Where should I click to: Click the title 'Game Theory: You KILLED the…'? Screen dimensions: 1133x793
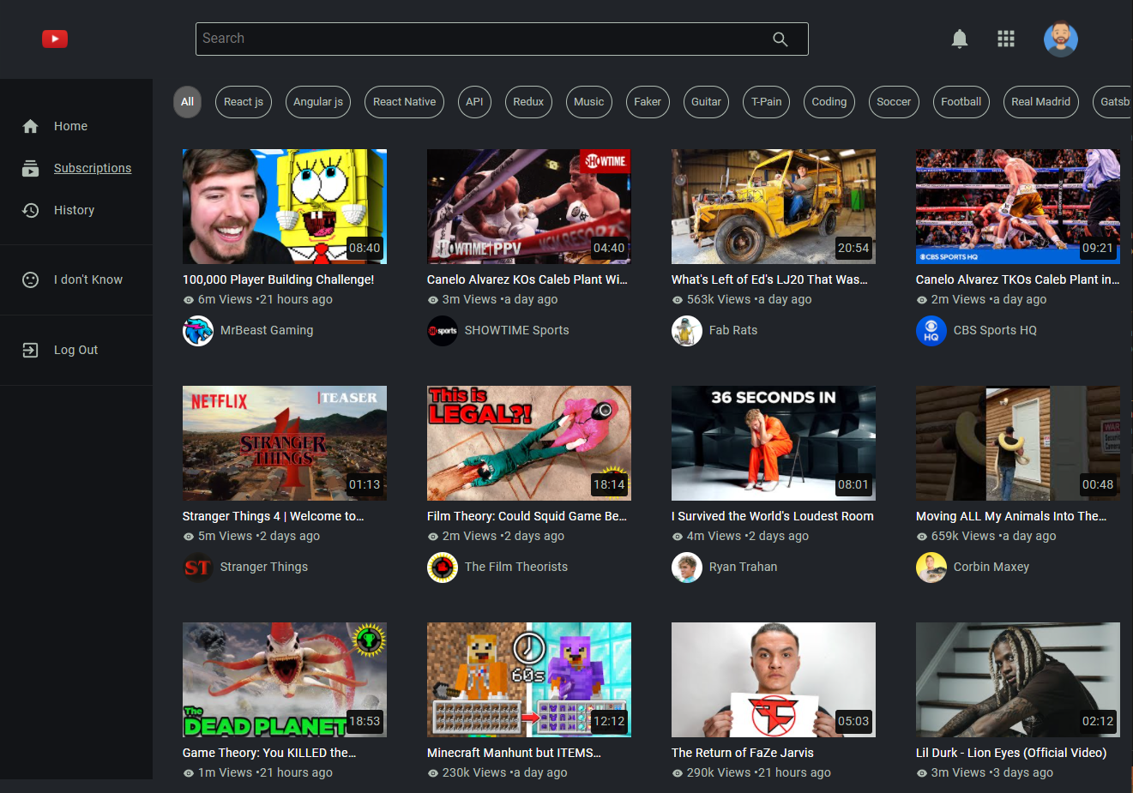pos(269,753)
